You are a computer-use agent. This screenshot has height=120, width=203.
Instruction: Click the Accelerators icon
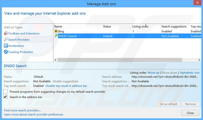[6, 46]
